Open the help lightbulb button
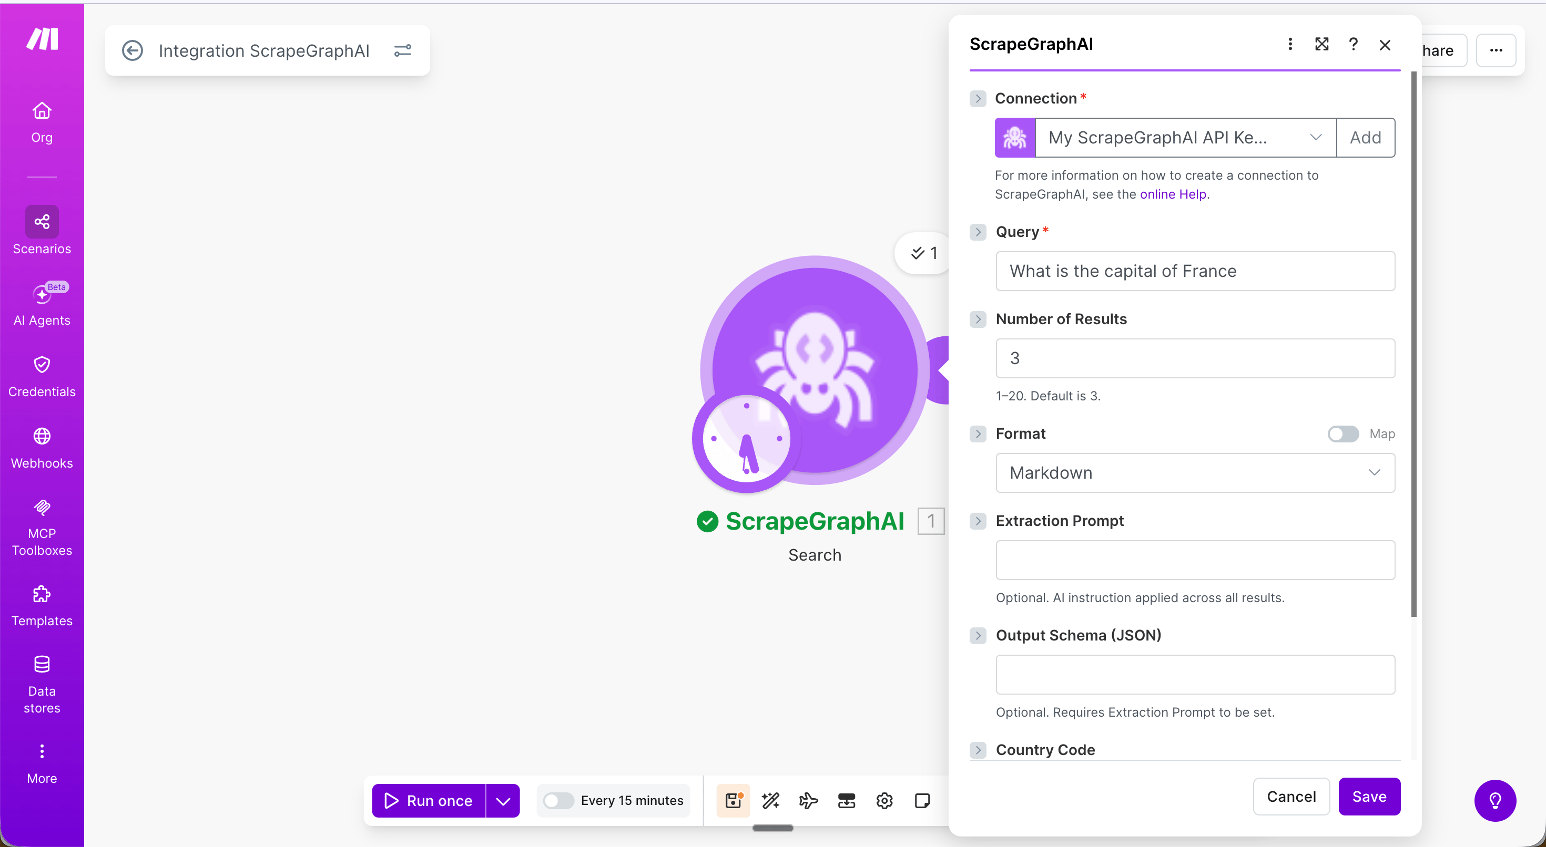The width and height of the screenshot is (1546, 847). pos(1495,801)
